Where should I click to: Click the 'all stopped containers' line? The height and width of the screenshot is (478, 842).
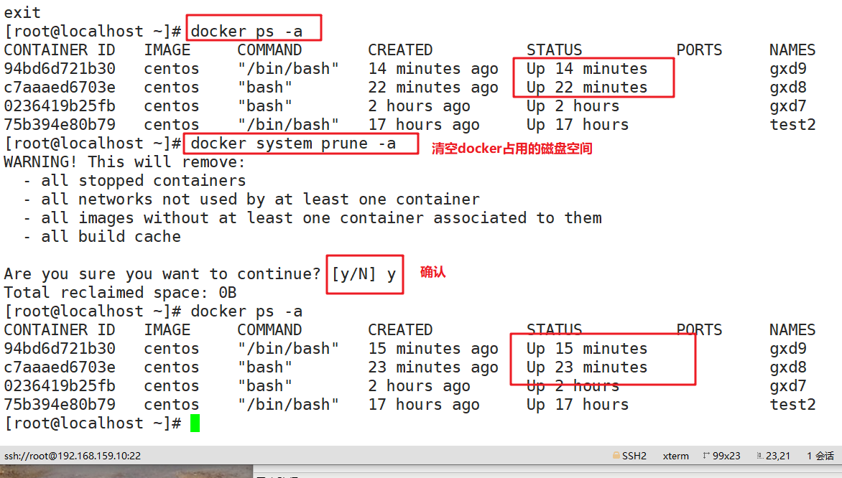144,181
